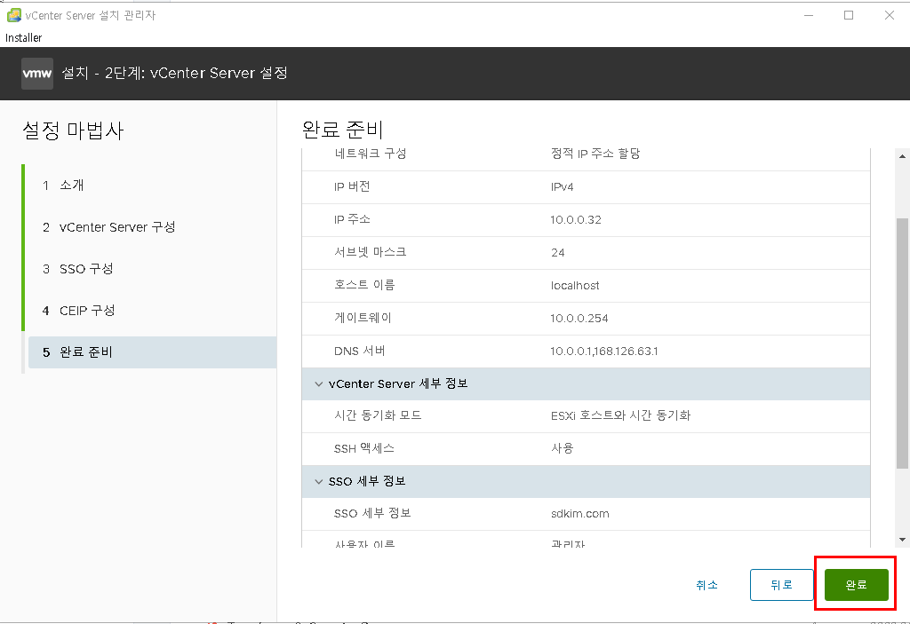Select wizard step 5 완료 준비
The width and height of the screenshot is (910, 624).
click(x=152, y=352)
